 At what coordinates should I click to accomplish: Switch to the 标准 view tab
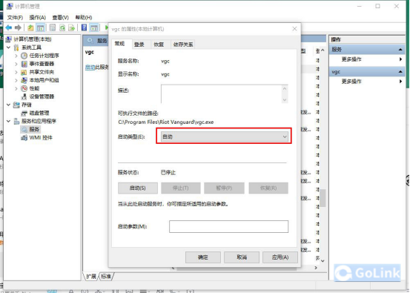click(106, 276)
